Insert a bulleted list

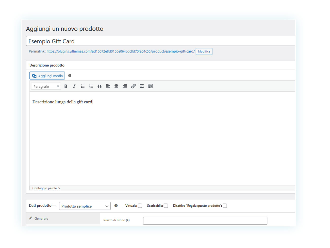pos(83,86)
